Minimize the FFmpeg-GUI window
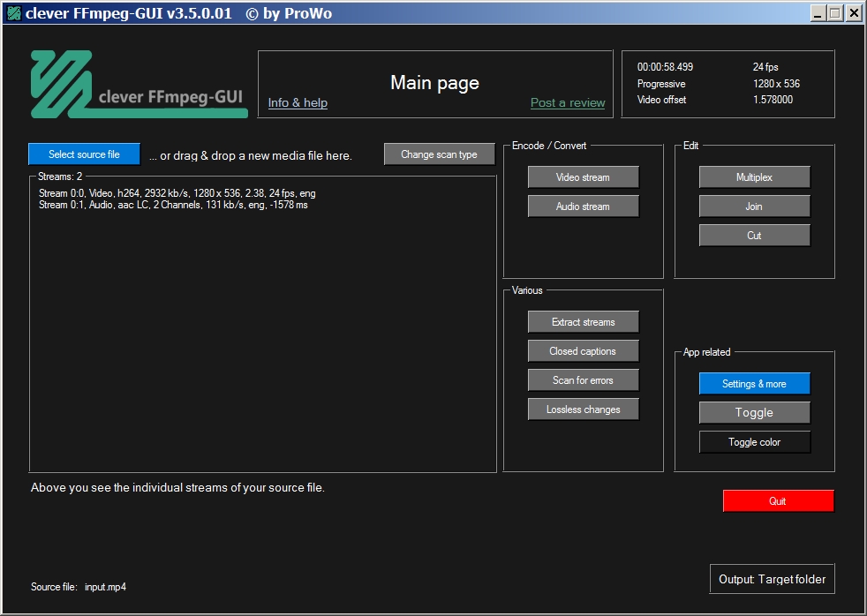The width and height of the screenshot is (867, 616). pos(818,13)
